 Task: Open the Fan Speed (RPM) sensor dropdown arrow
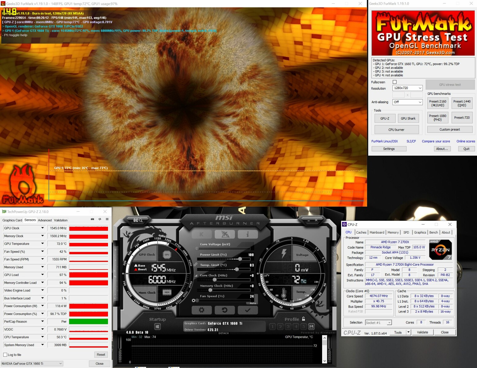pyautogui.click(x=43, y=259)
